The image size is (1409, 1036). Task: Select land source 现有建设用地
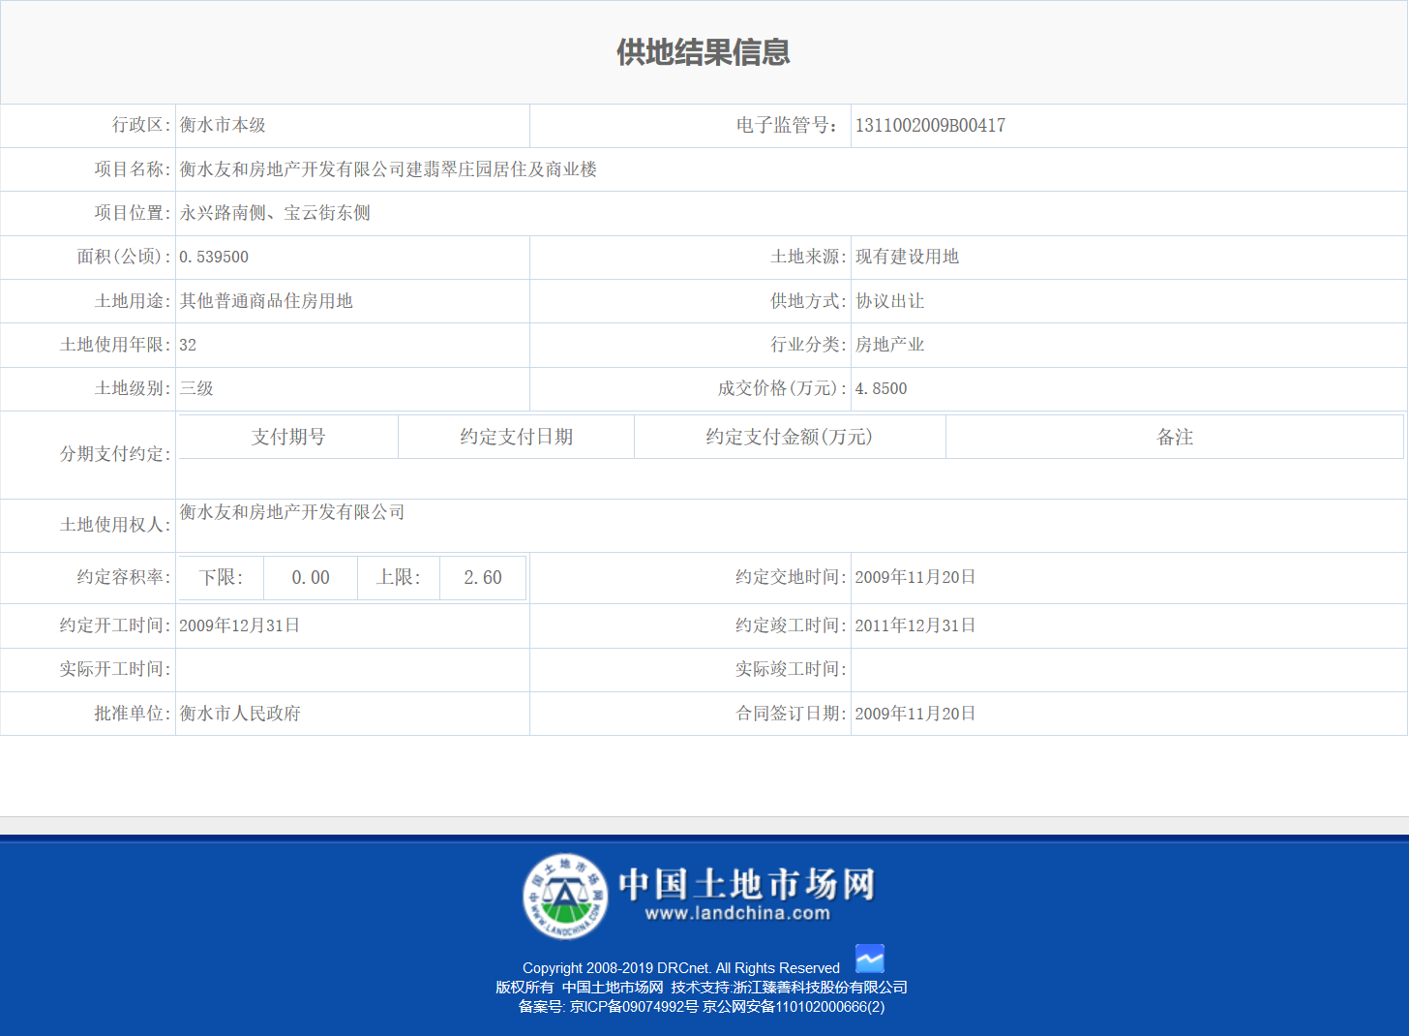(x=907, y=257)
